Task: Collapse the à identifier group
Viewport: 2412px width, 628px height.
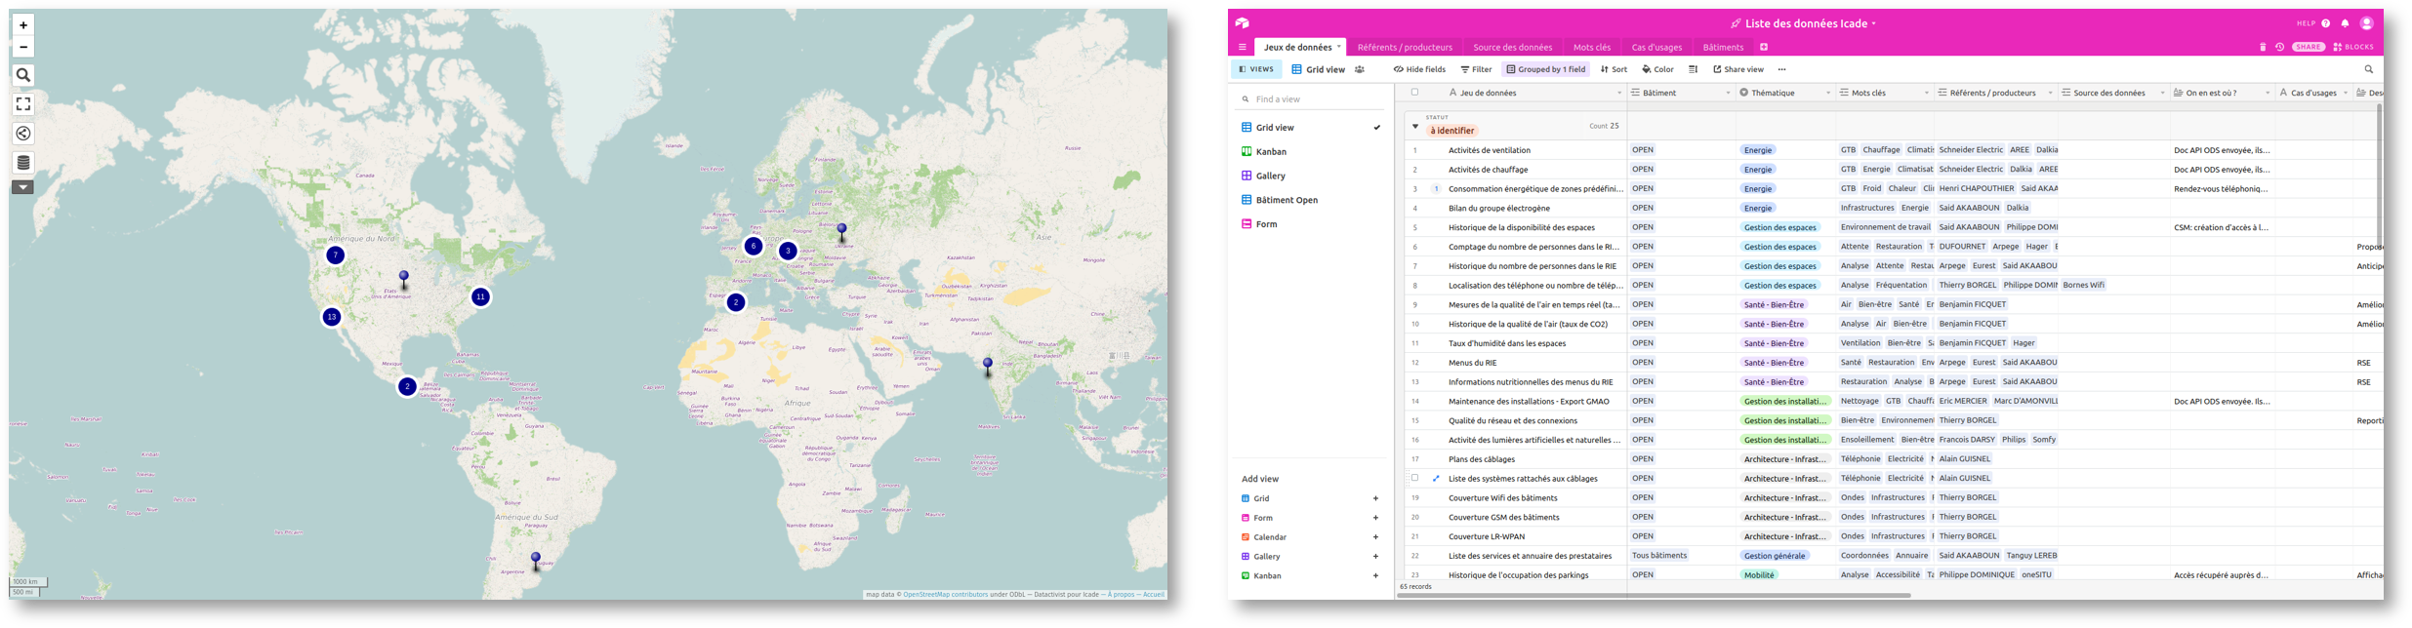Action: pos(1414,126)
